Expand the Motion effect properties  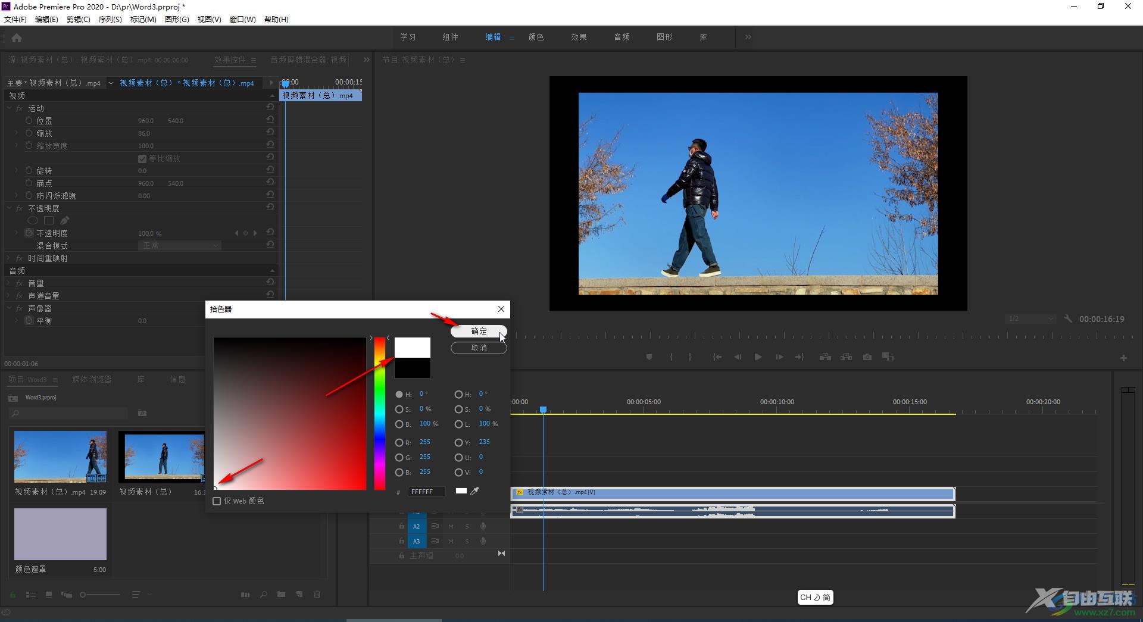9,108
